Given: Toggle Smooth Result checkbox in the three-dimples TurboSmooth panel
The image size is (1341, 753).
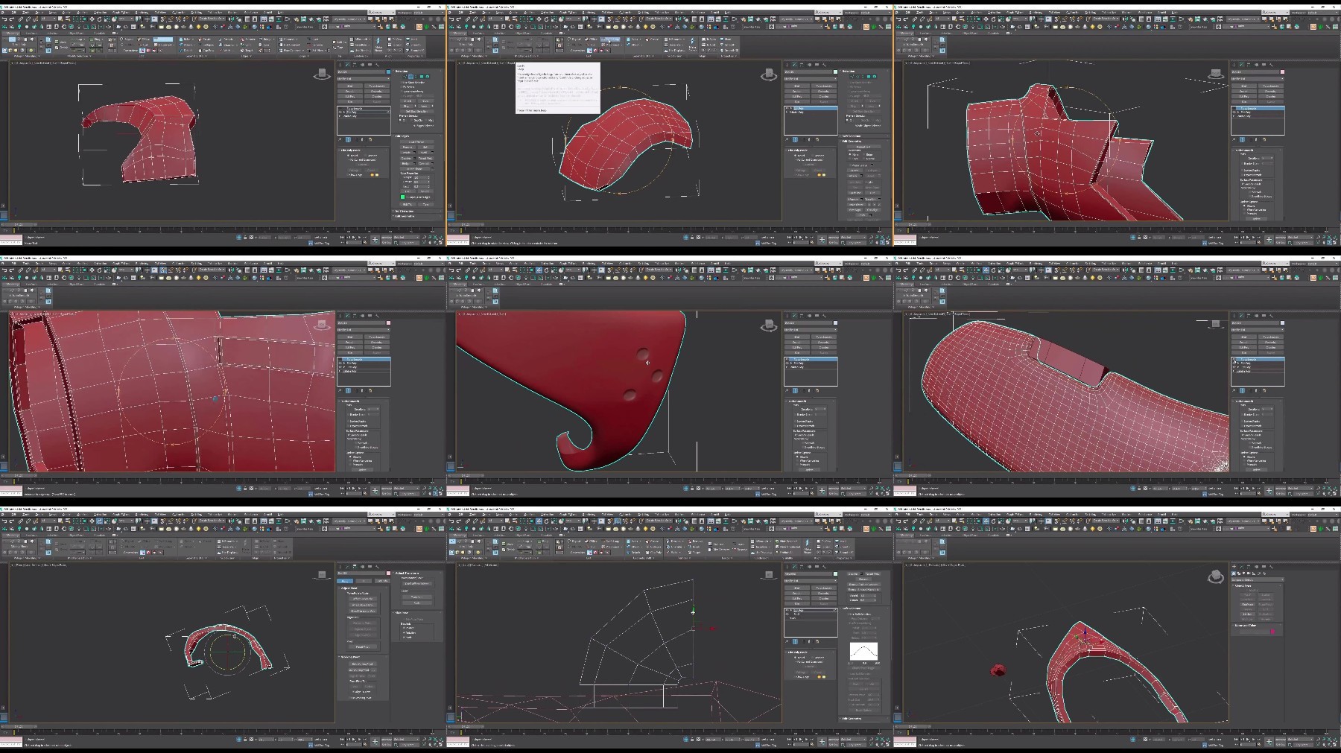Looking at the screenshot, I should [795, 435].
